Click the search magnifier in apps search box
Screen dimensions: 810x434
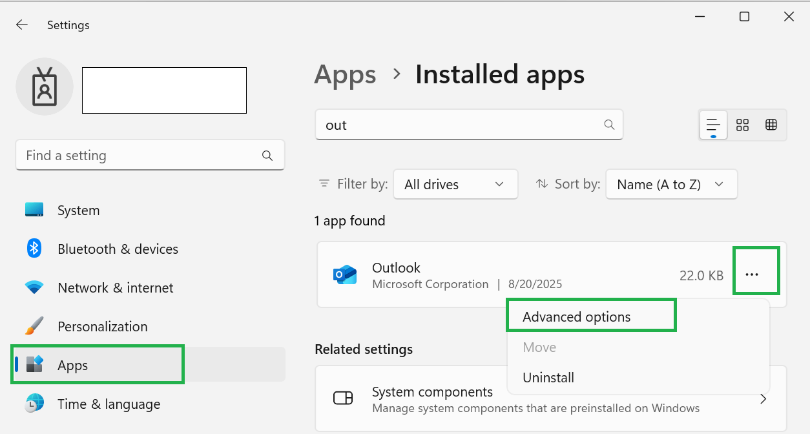(608, 125)
